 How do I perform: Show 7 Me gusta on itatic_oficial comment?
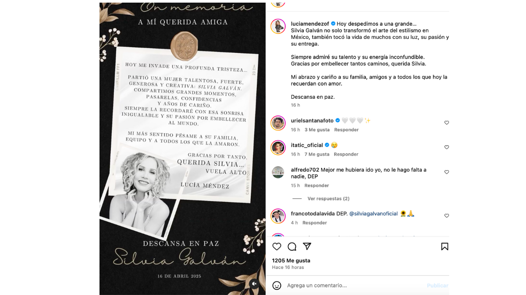317,154
